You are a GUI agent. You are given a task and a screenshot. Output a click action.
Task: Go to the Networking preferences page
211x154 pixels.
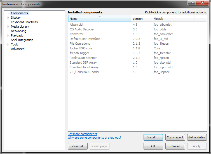[18, 31]
